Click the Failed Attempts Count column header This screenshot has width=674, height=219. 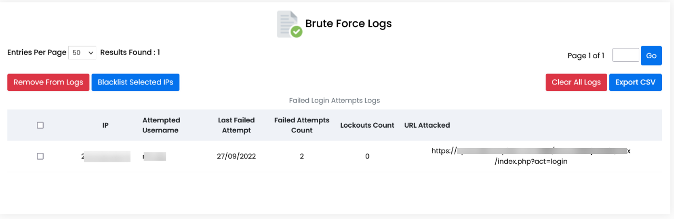301,125
